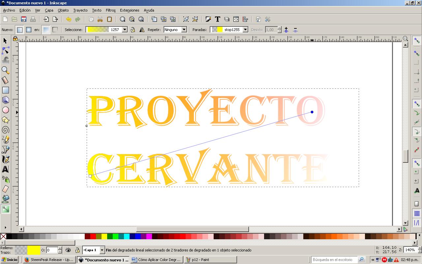
Task: Select the Pencil freehand tool
Action: (5, 140)
